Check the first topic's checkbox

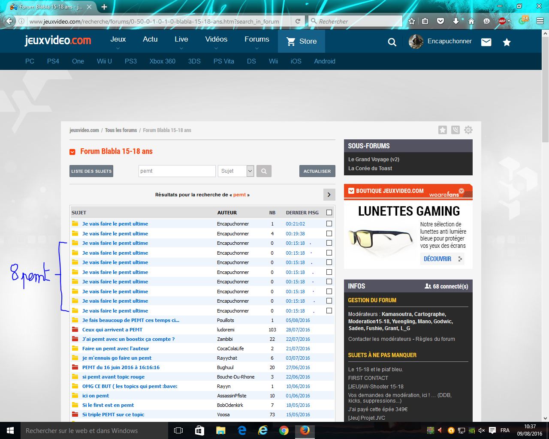pyautogui.click(x=329, y=224)
